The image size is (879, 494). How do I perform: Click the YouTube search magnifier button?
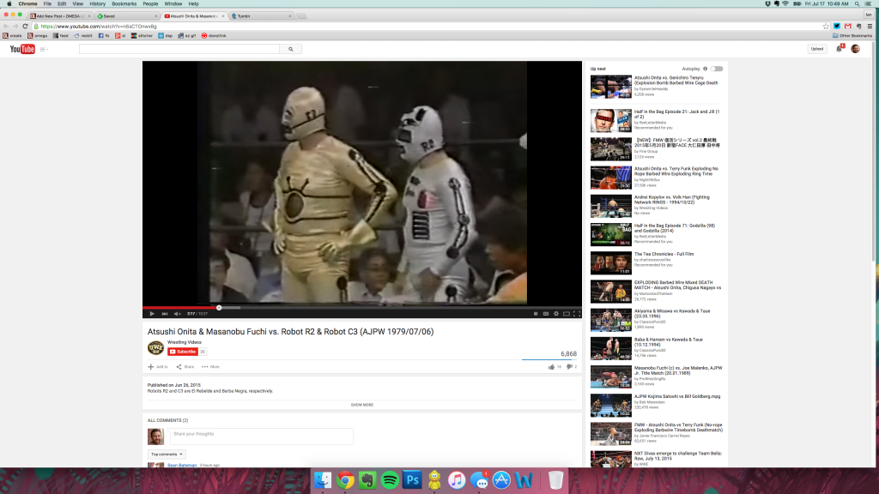[x=290, y=49]
